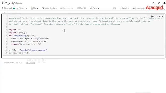
Task: Delete the cell with X icon
Action: (162, 17)
